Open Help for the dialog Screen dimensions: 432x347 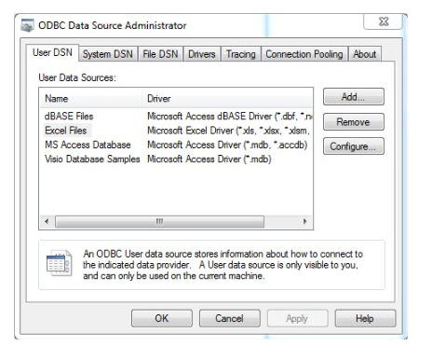365,318
